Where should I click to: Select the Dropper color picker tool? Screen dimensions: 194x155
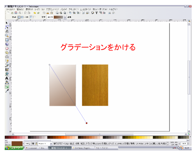pyautogui.click(x=7, y=91)
